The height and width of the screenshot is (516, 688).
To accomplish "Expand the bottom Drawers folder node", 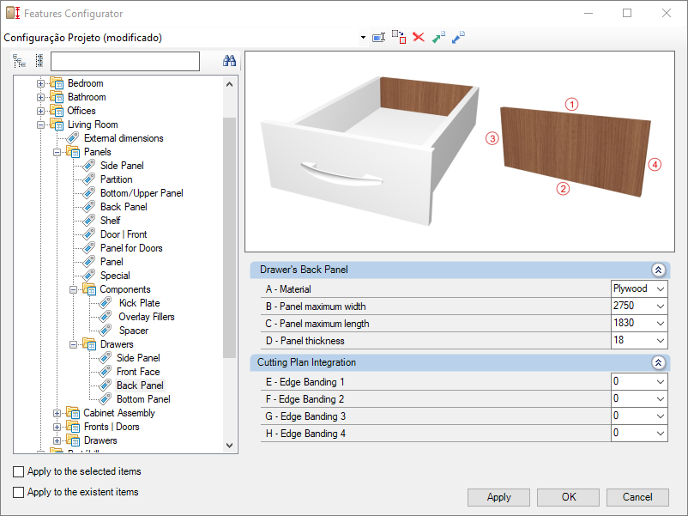I will 57,440.
